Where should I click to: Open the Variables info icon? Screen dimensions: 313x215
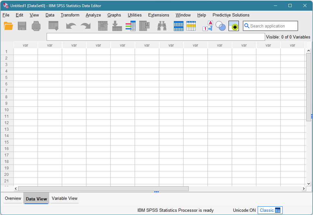[x=130, y=26]
